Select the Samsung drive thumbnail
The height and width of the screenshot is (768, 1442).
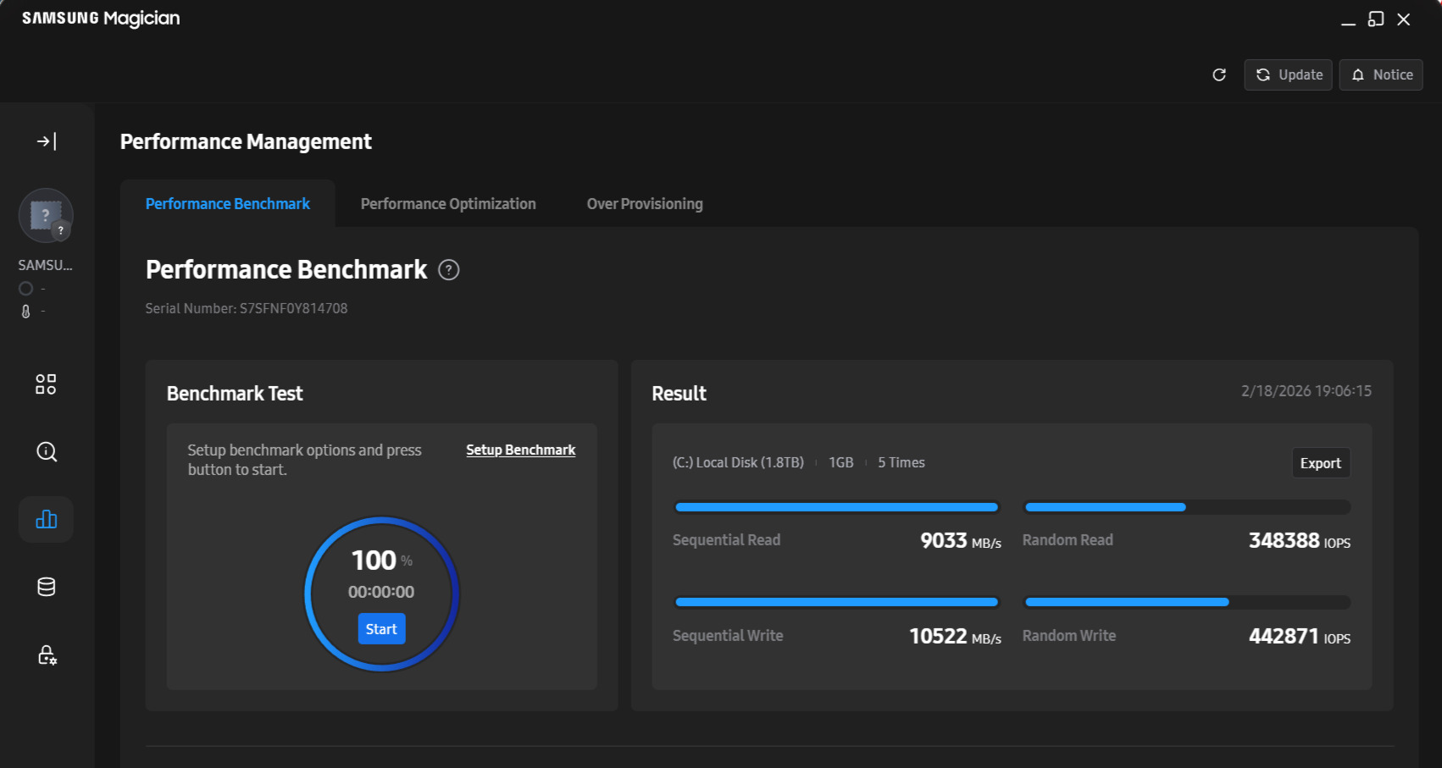(46, 216)
